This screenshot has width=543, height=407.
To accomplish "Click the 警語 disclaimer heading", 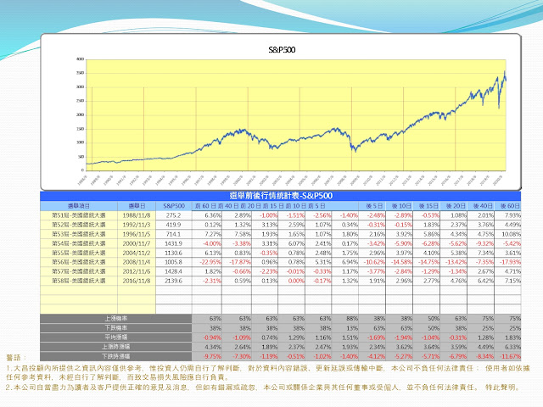I will click(16, 358).
